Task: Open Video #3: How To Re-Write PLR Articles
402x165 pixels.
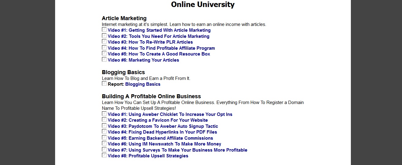Action: pos(150,42)
